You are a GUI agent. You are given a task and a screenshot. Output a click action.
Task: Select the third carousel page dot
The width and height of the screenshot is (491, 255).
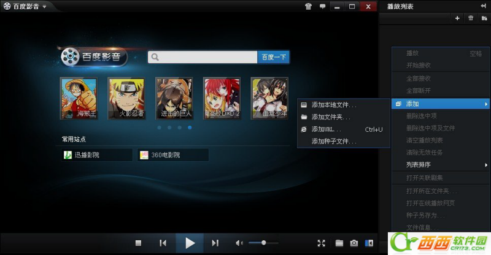tap(179, 128)
